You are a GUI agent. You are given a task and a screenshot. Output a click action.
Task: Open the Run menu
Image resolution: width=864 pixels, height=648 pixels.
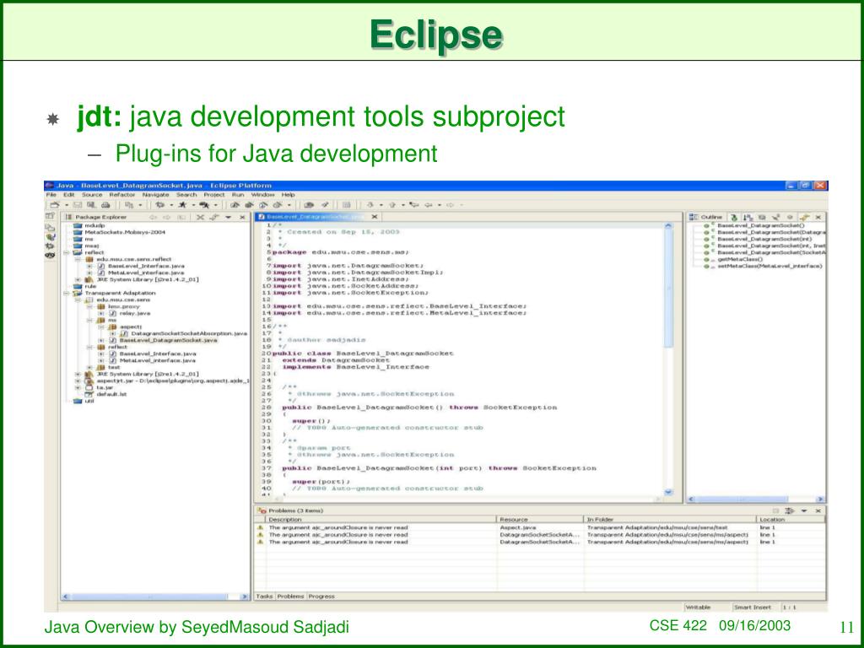pyautogui.click(x=237, y=195)
